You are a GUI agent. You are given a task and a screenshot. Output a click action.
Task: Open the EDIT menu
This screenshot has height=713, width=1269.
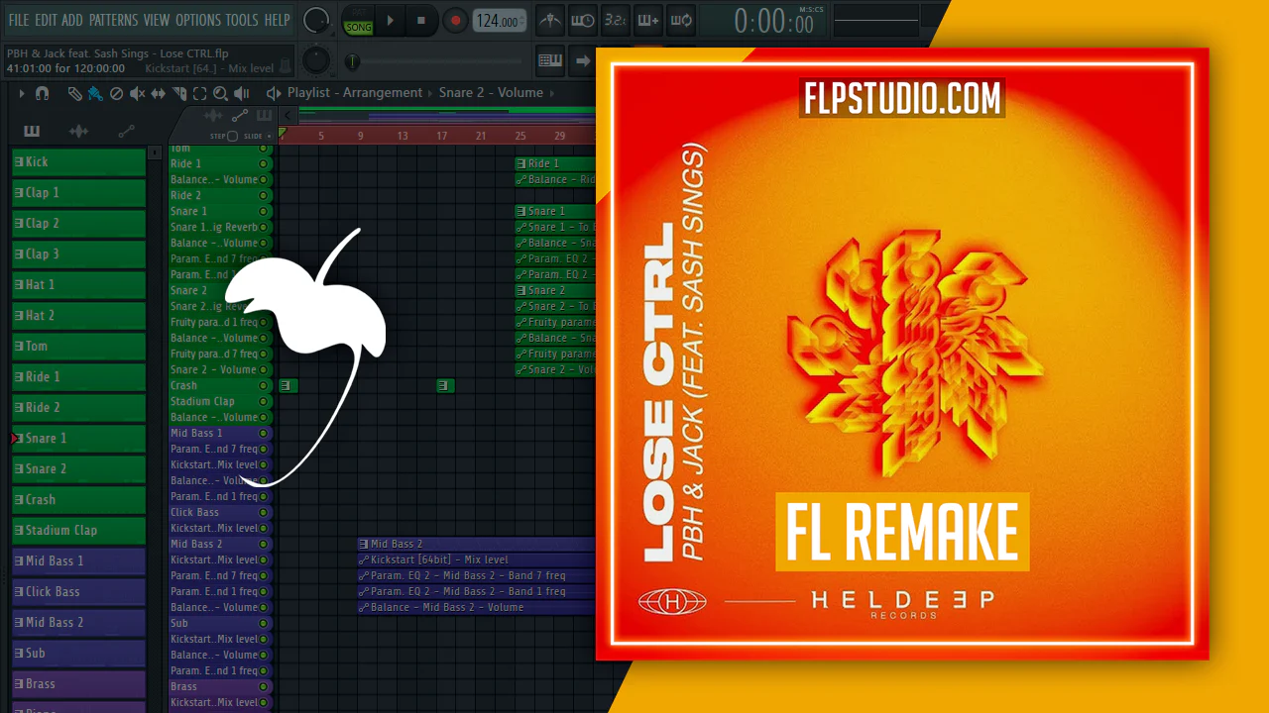point(46,20)
